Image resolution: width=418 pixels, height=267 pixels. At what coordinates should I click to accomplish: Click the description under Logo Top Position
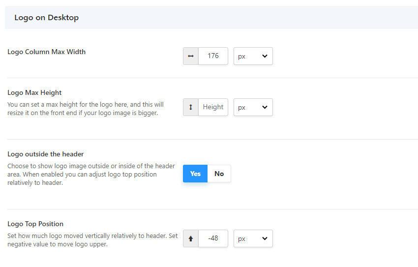[x=92, y=240]
